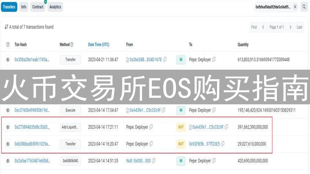Click Transfer method tag in 16:20:47 row

(x=70, y=144)
